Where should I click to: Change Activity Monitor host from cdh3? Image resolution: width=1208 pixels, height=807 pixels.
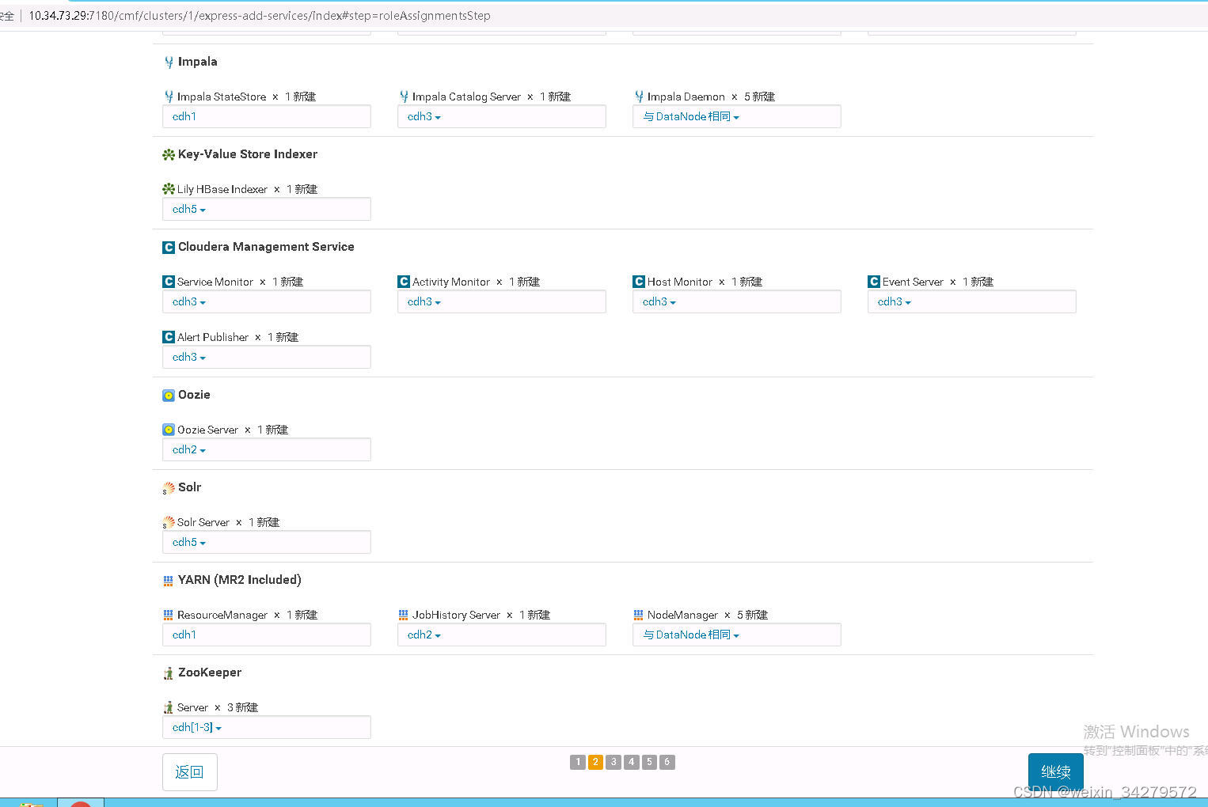tap(424, 301)
